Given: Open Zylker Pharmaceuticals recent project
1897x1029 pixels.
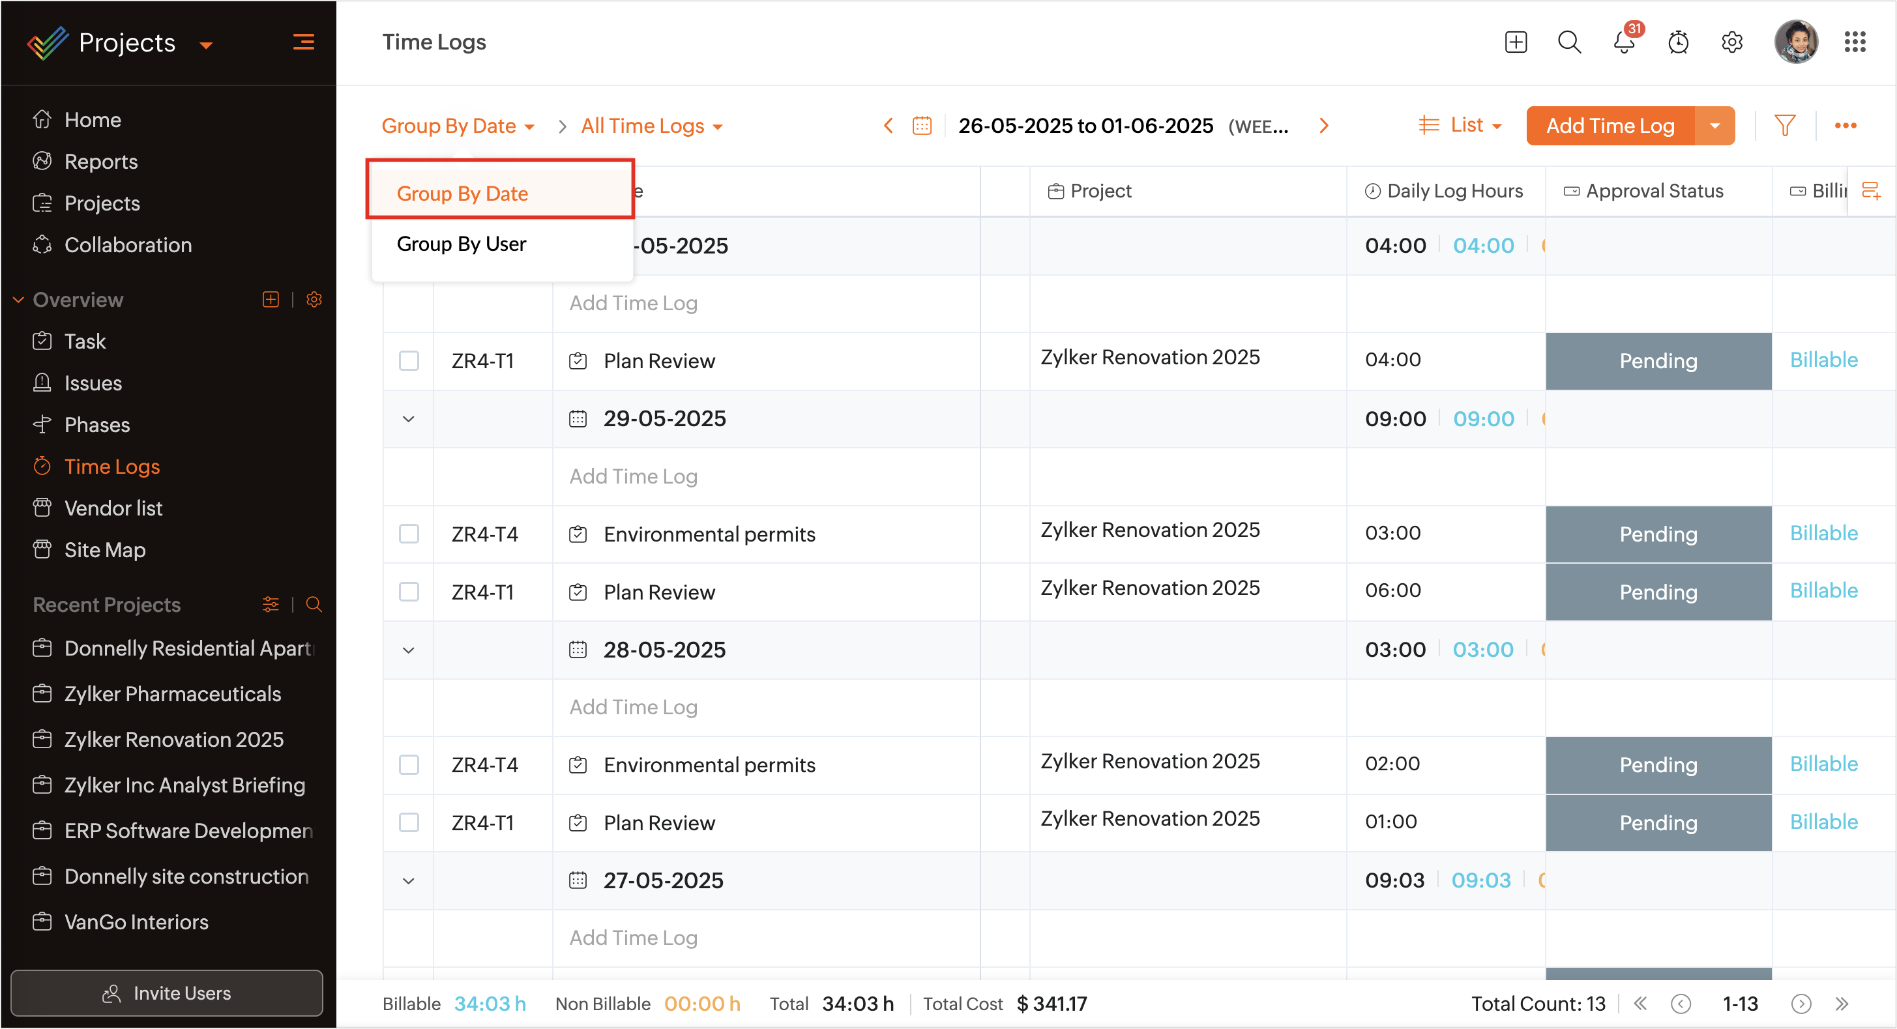Looking at the screenshot, I should tap(172, 694).
